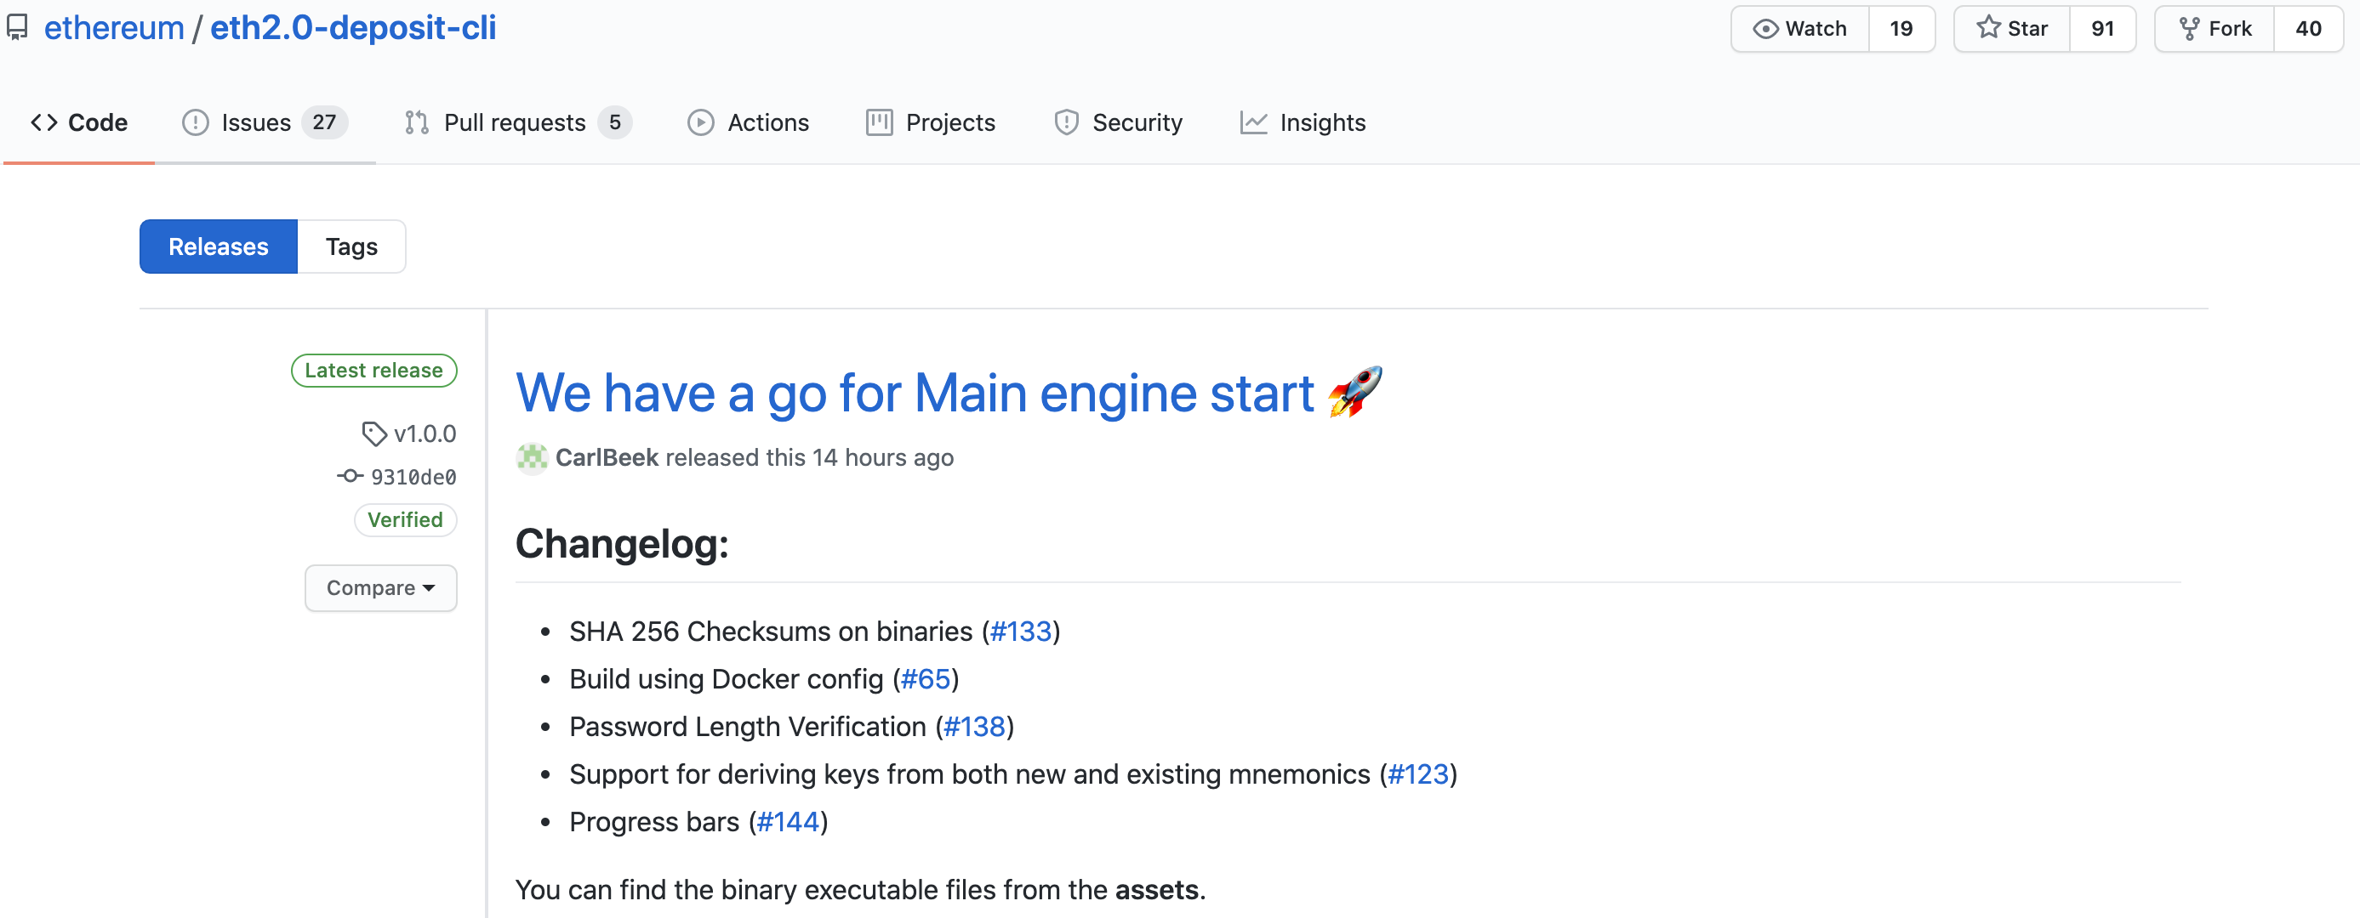Click the Latest release badge
2360x918 pixels.
373,370
